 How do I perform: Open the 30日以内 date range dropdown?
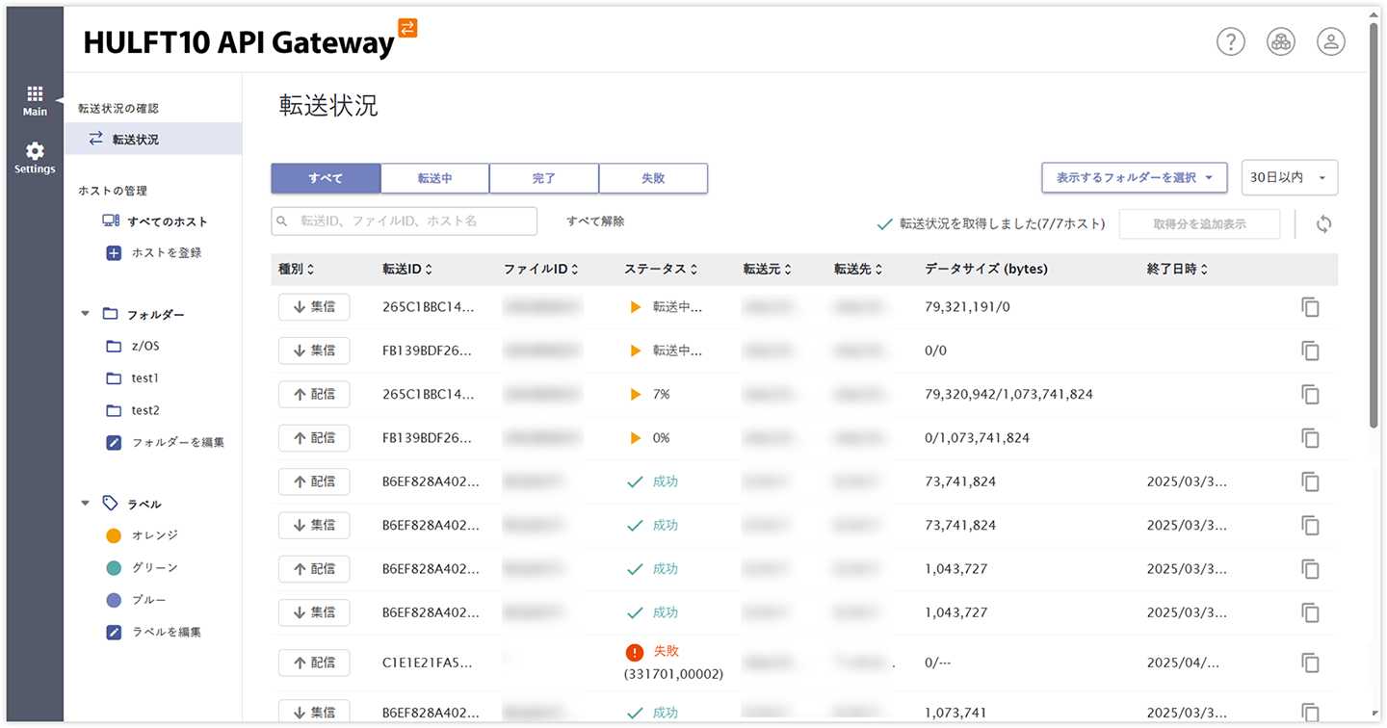point(1289,177)
